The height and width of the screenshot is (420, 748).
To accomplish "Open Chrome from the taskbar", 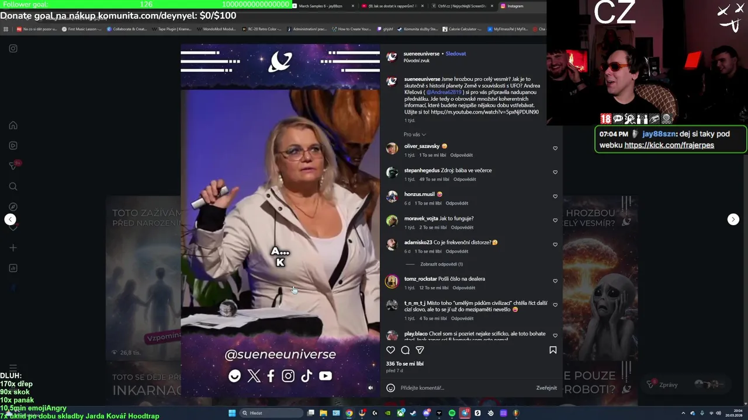I will 349,413.
